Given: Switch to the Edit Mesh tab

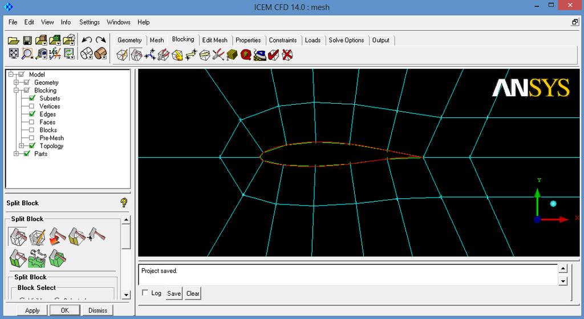Looking at the screenshot, I should coord(214,40).
